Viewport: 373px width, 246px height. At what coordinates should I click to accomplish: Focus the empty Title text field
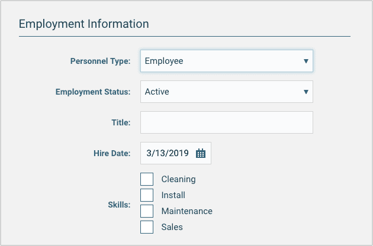click(226, 122)
